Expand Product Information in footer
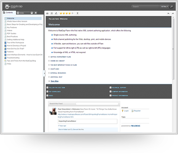 click(x=119, y=96)
